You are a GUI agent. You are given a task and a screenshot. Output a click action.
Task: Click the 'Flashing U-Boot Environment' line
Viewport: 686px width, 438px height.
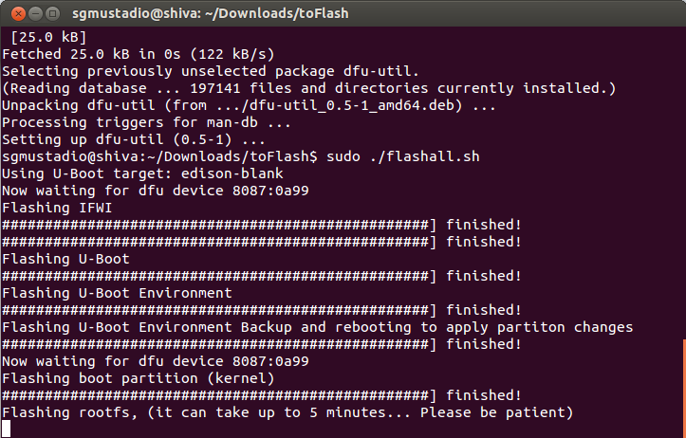[117, 293]
